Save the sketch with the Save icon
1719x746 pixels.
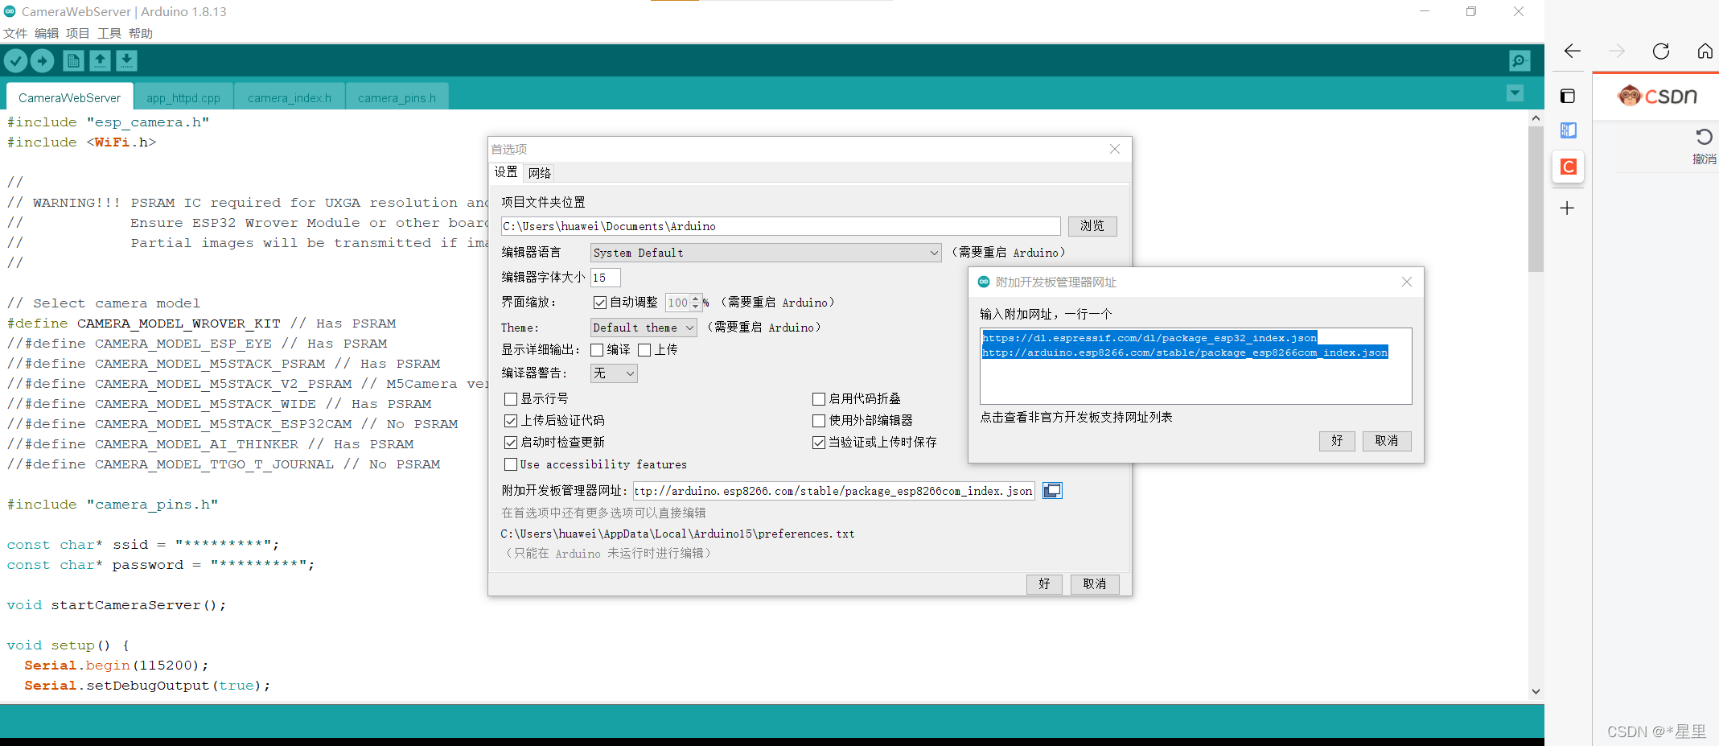[126, 60]
